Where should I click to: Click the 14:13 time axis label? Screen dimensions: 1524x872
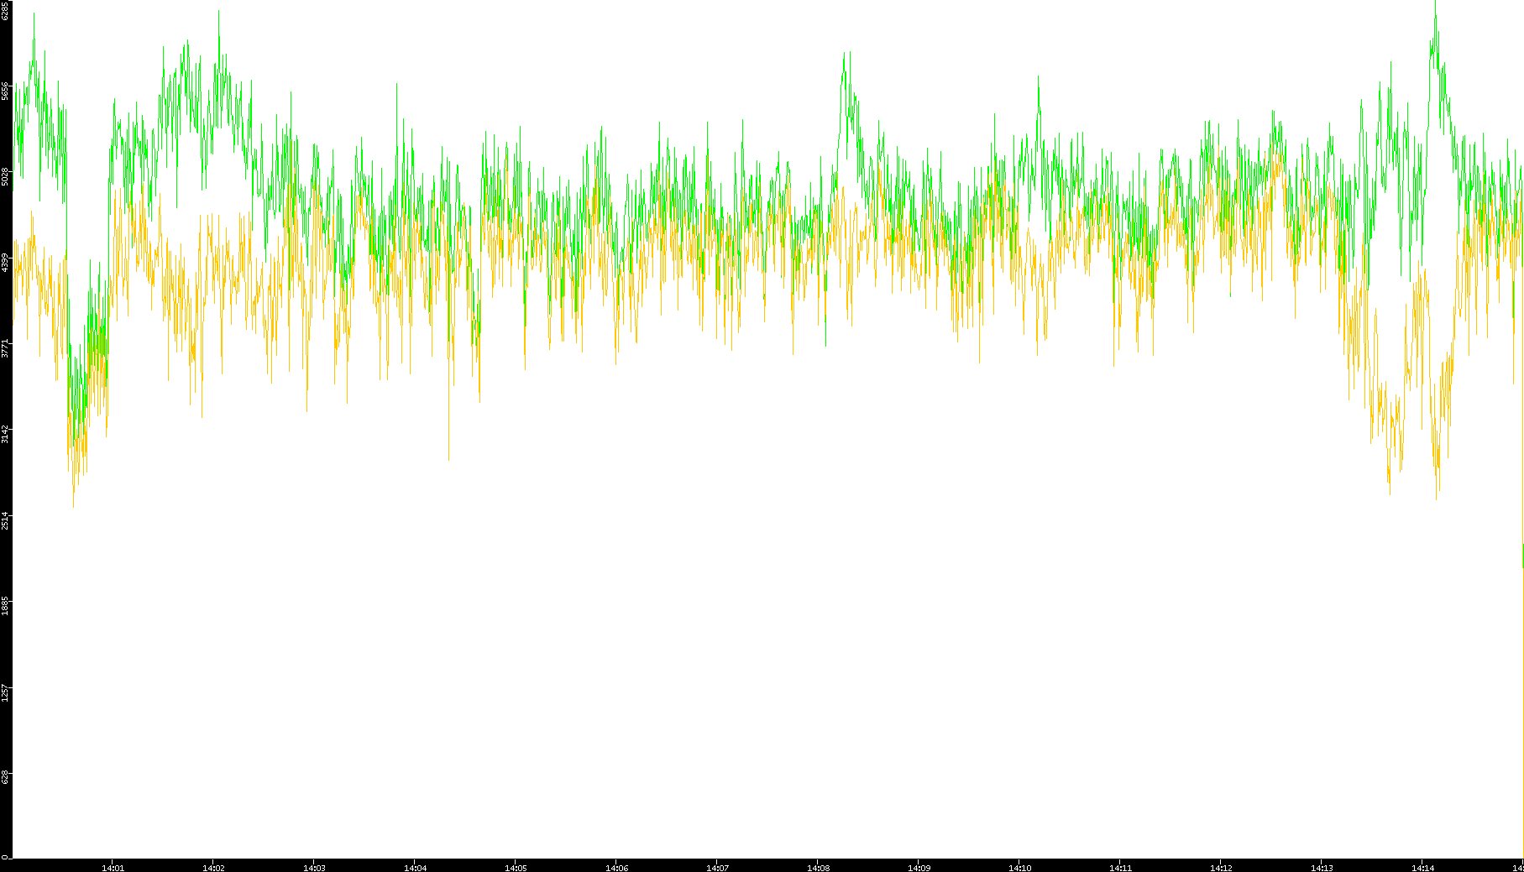pyautogui.click(x=1322, y=868)
